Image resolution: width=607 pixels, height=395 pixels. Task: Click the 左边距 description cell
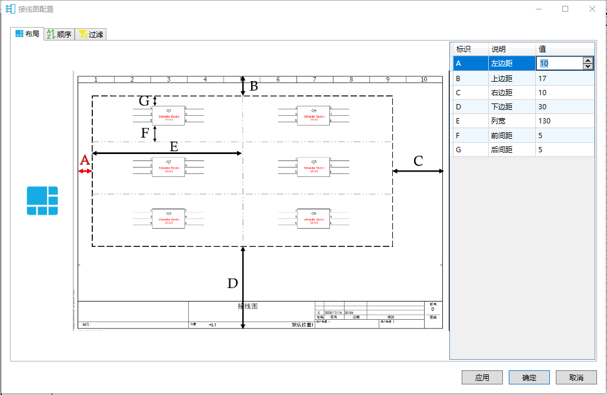point(512,63)
